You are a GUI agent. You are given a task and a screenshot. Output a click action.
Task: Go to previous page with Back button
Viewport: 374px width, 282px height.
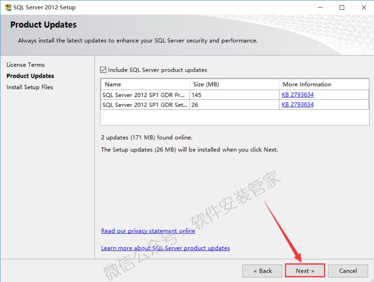click(262, 271)
